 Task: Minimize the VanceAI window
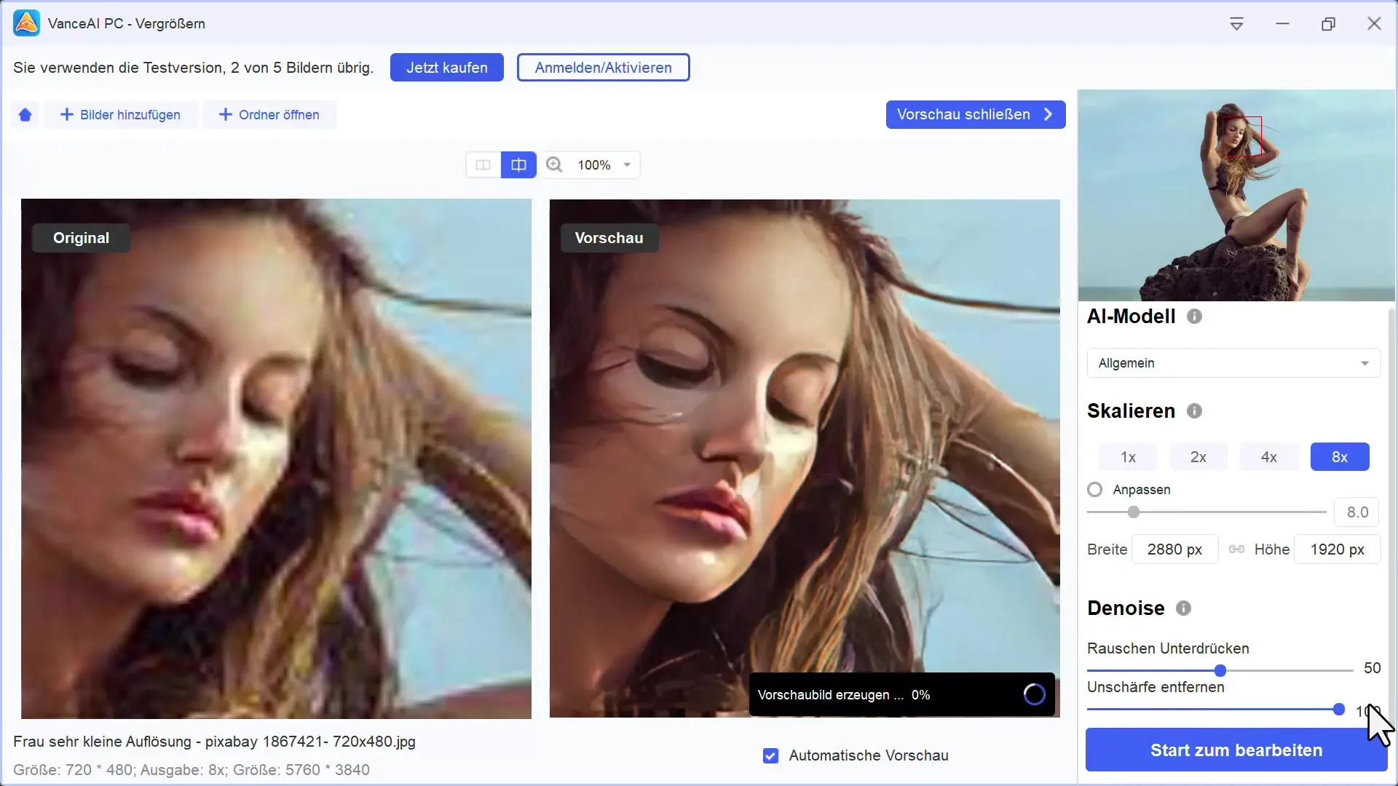(1282, 24)
